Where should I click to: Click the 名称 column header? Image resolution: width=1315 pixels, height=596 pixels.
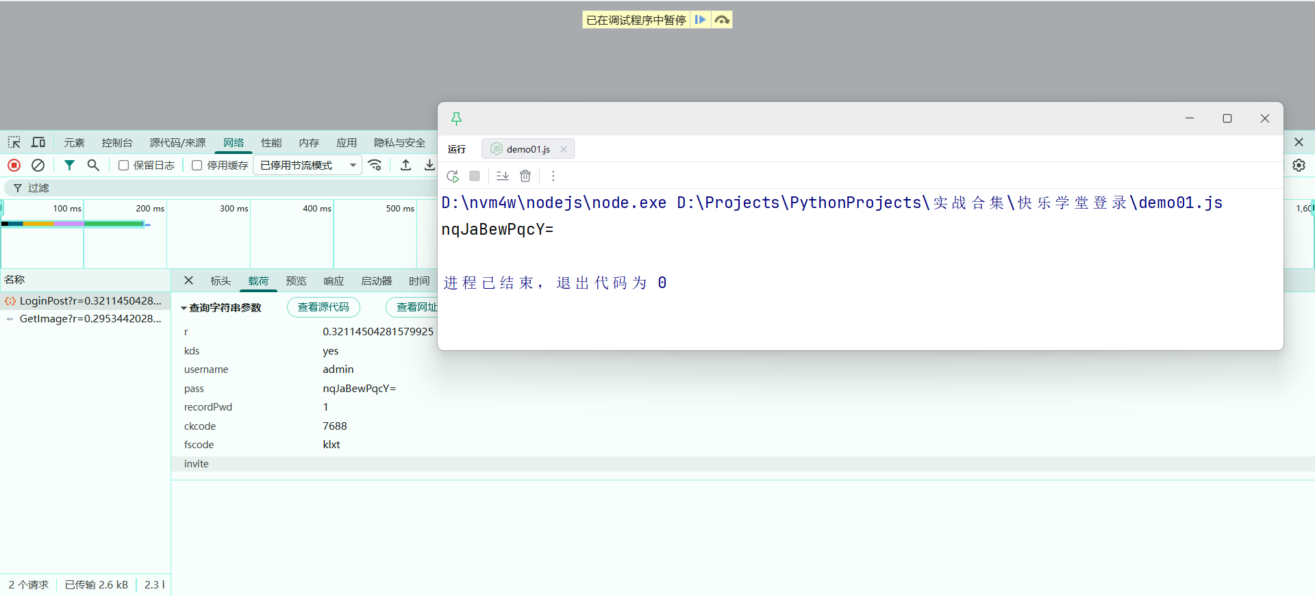pyautogui.click(x=14, y=279)
